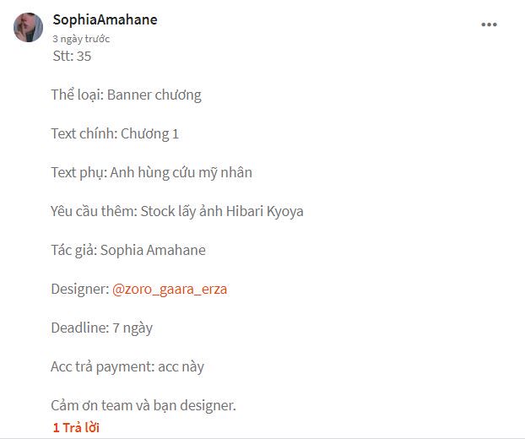The height and width of the screenshot is (439, 525).
Task: Click the 'Thể loại:' label
Action: point(77,95)
